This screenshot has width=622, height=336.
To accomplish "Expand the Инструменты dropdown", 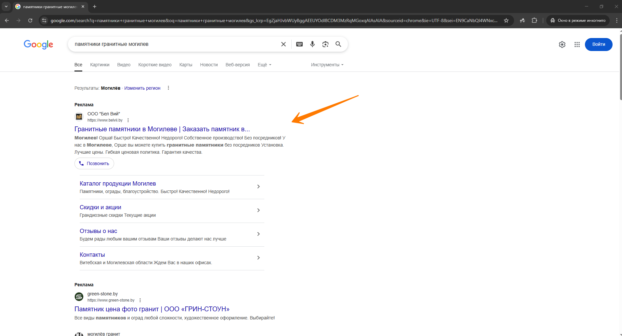I will (327, 65).
